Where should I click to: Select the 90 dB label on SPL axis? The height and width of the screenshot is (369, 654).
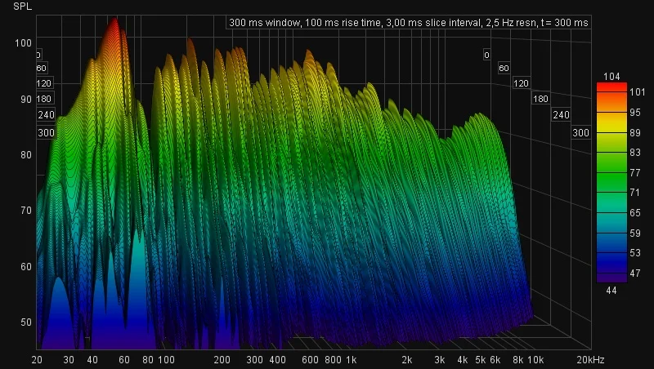(26, 99)
